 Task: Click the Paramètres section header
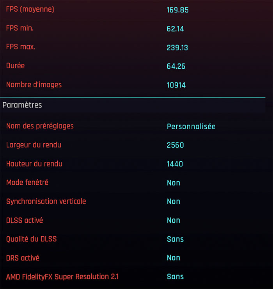pyautogui.click(x=22, y=105)
